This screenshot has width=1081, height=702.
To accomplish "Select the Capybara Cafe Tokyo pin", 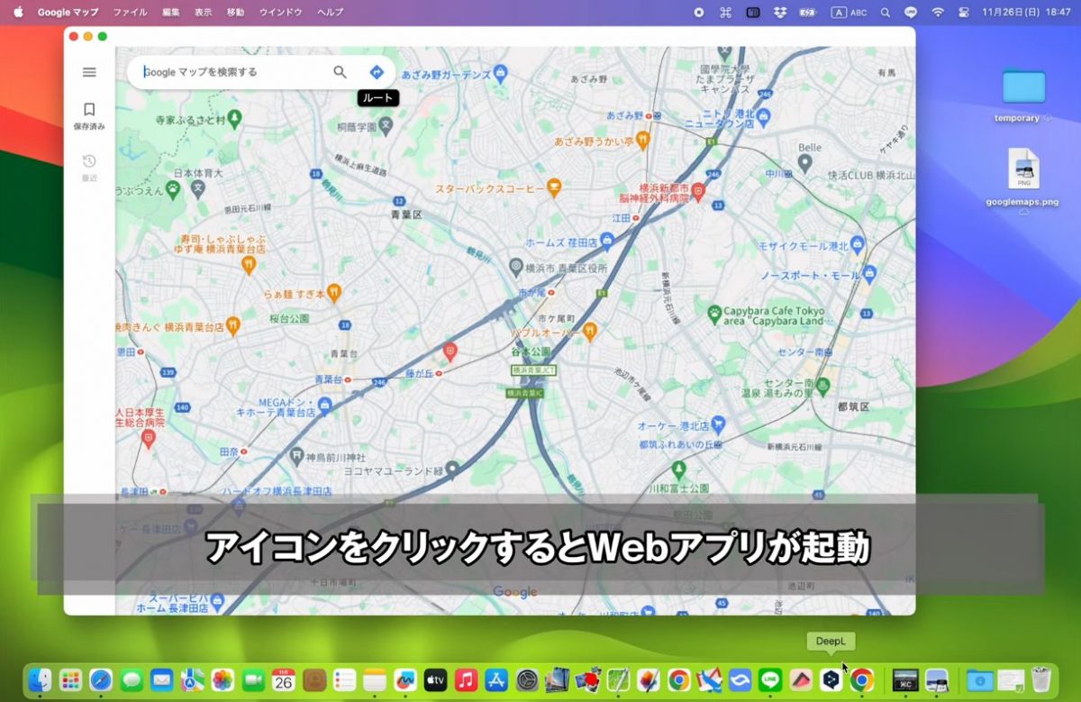I will click(714, 314).
